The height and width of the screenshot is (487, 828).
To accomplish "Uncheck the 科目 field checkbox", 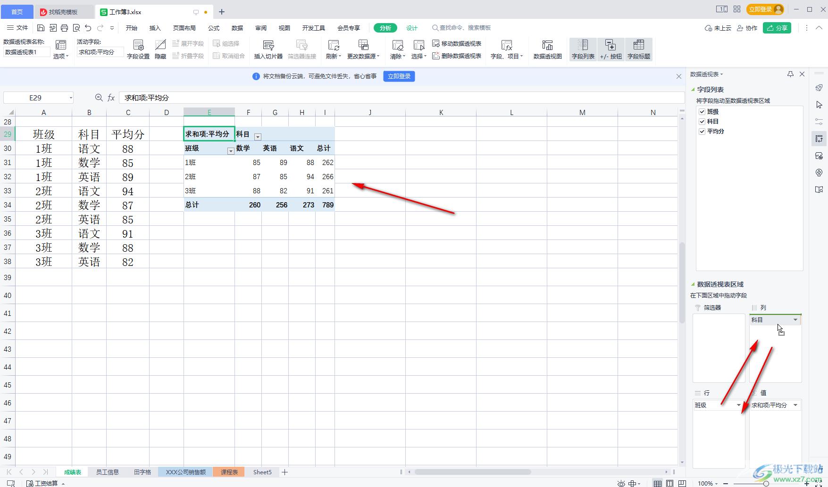I will [702, 122].
